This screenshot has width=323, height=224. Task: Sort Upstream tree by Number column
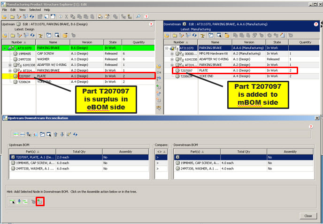pyautogui.click(x=19, y=42)
